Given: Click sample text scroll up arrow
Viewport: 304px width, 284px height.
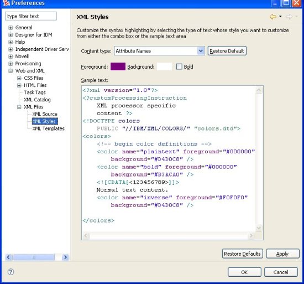Looking at the screenshot, I should coord(259,90).
